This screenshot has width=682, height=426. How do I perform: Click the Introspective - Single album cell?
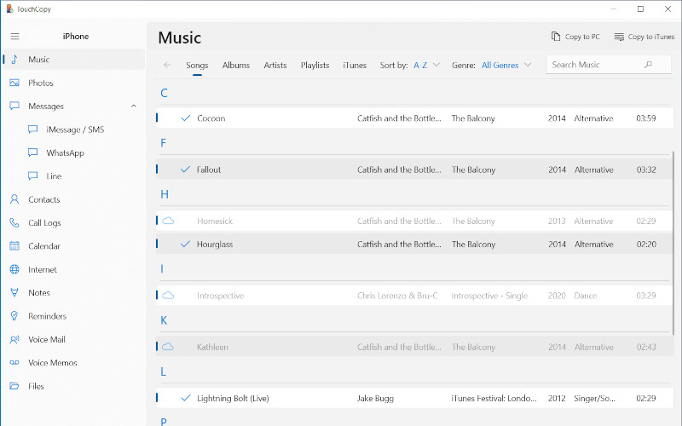tap(489, 296)
